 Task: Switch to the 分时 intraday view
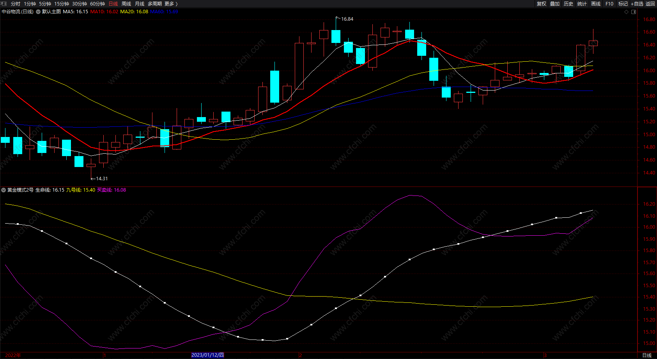[16, 4]
